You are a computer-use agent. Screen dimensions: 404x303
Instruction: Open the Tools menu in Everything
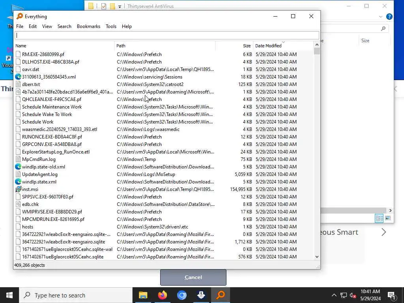[111, 26]
